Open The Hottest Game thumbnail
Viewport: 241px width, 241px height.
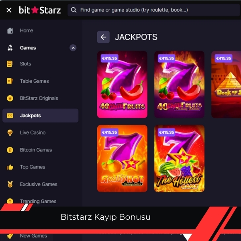pos(180,159)
